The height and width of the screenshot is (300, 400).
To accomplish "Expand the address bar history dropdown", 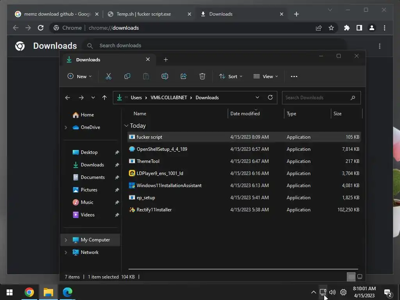I will 257,97.
